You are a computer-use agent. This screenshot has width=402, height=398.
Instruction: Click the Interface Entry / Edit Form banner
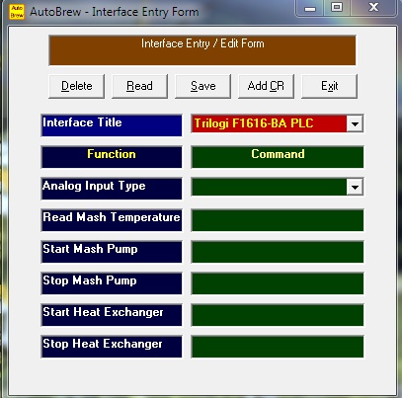(x=202, y=50)
